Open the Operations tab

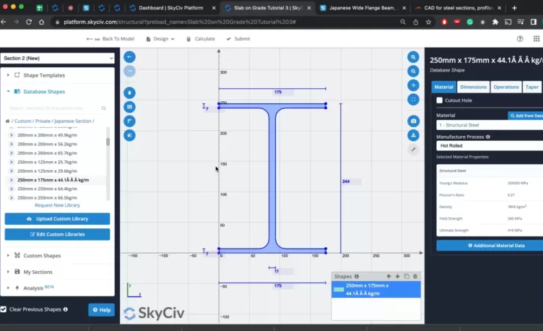click(x=506, y=87)
